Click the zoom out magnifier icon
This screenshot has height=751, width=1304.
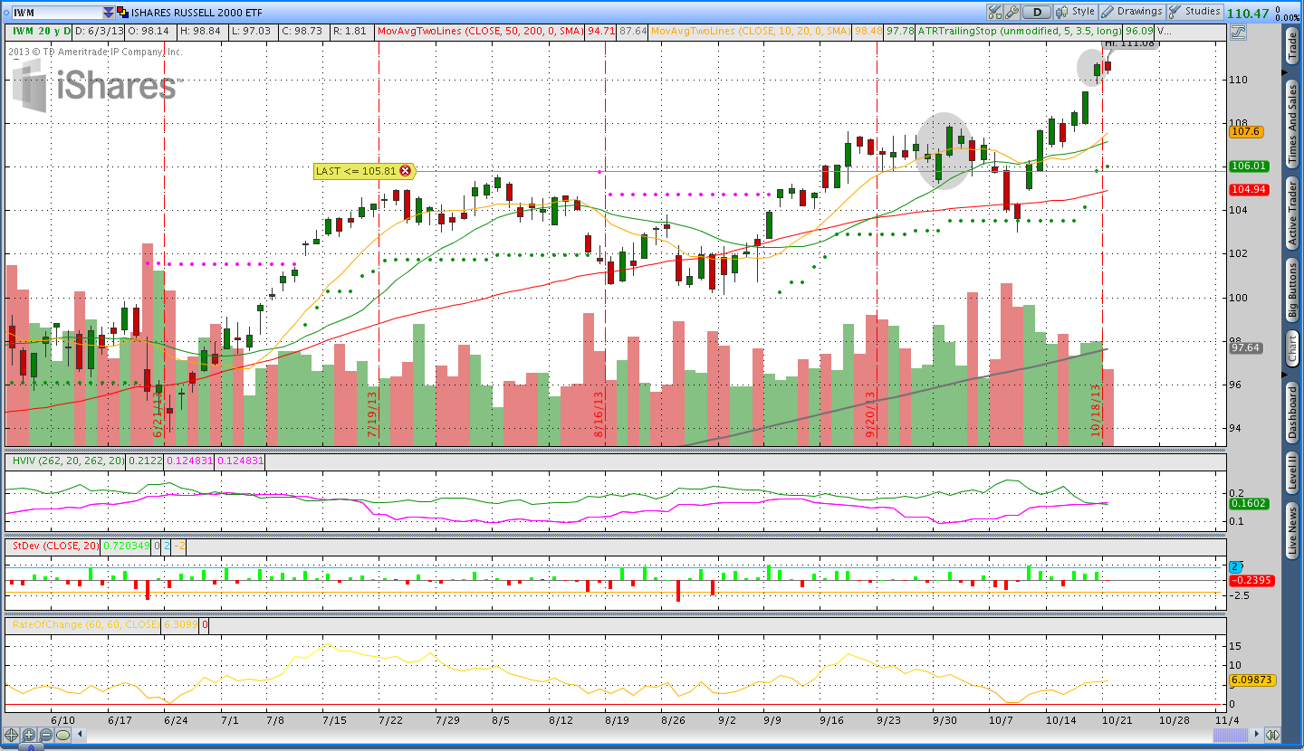click(46, 735)
